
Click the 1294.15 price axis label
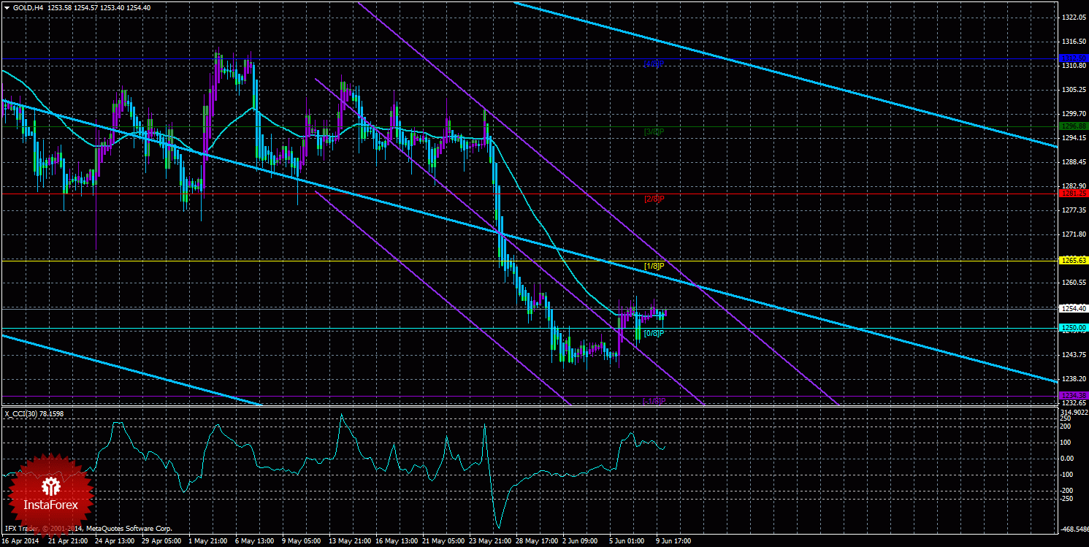point(1074,138)
